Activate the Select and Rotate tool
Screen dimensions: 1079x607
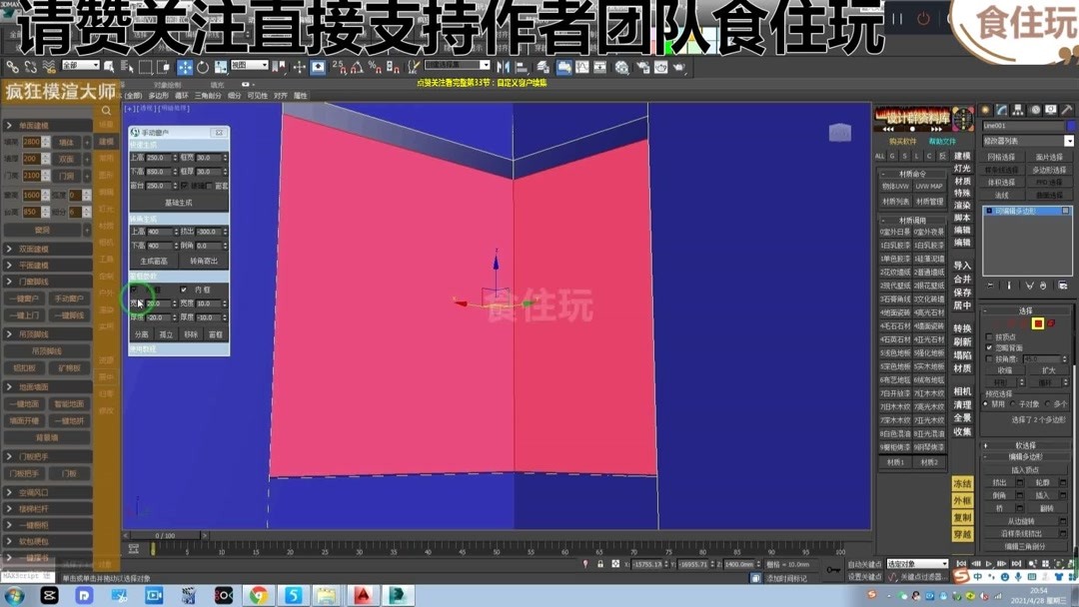(201, 67)
